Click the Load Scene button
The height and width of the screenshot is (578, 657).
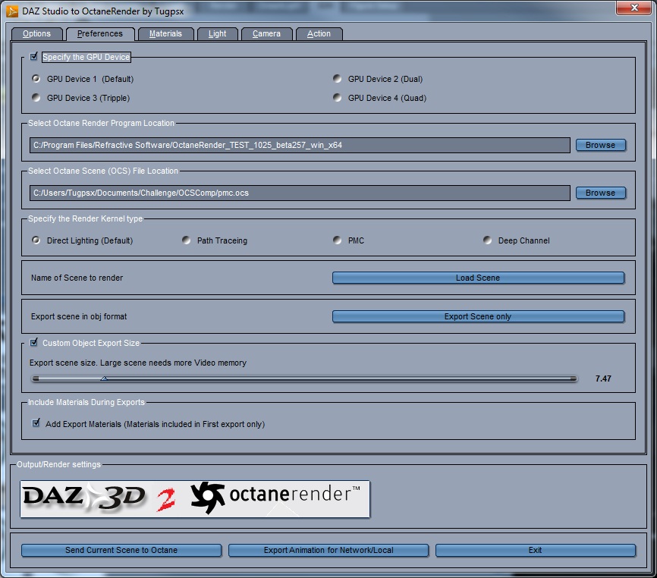click(x=478, y=278)
